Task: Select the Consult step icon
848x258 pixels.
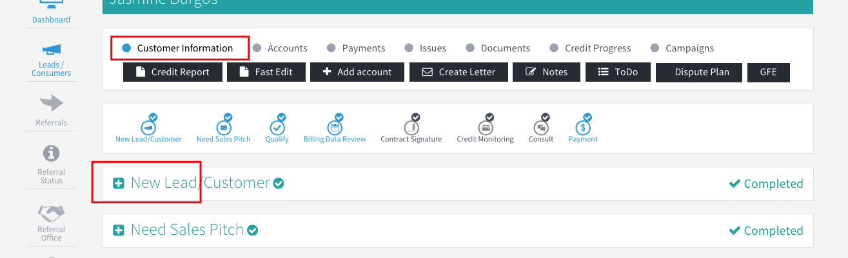Action: pos(541,127)
